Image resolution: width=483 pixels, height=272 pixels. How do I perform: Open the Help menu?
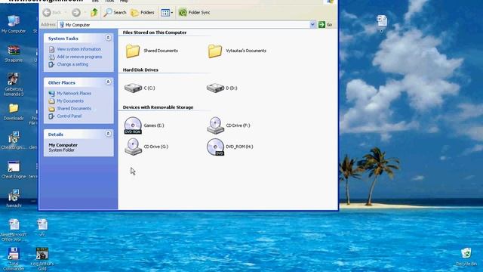124,2
